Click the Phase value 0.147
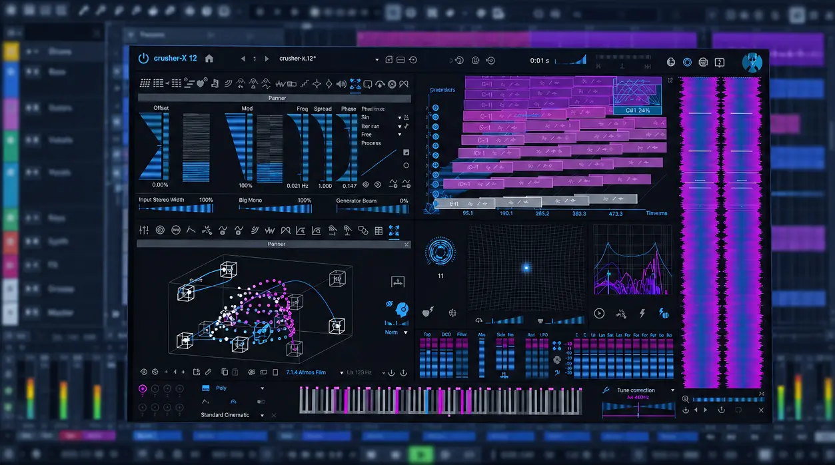Image resolution: width=835 pixels, height=465 pixels. click(x=349, y=186)
